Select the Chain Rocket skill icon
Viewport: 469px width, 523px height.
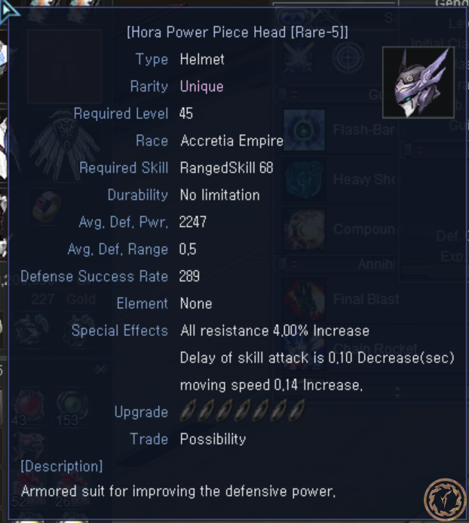[304, 349]
